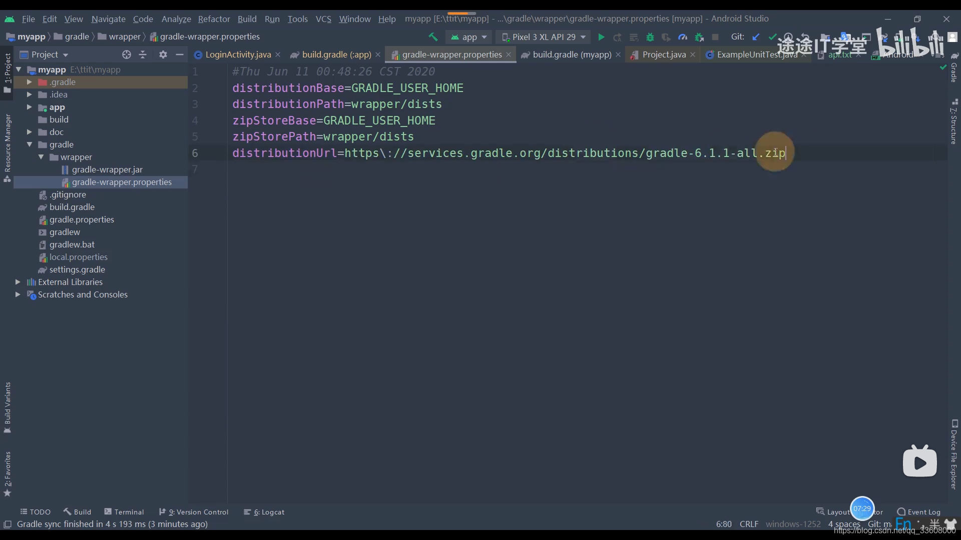This screenshot has height=540, width=961.
Task: Expand Scratches and Consoles arrow
Action: click(18, 294)
